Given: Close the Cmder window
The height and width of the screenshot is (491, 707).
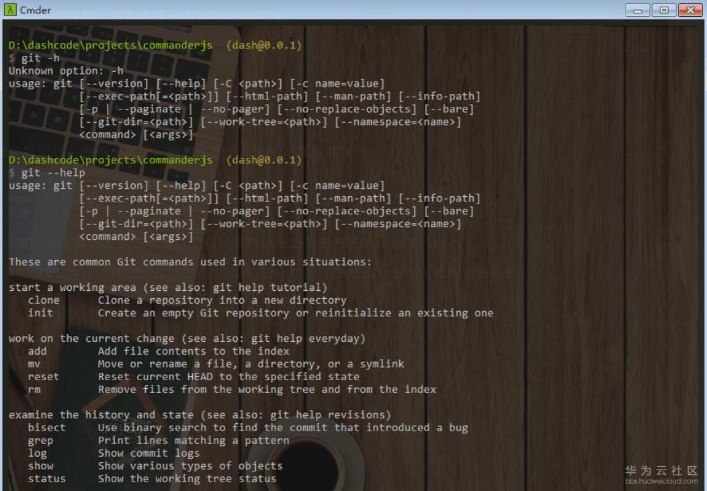Looking at the screenshot, I should pos(690,10).
